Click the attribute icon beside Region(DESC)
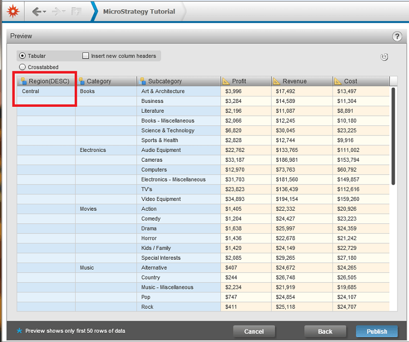409x342 pixels. pyautogui.click(x=23, y=81)
